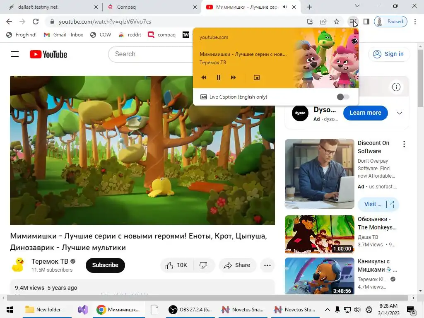Viewport: 424px width, 318px height.
Task: Click the Visit button on software ad
Action: pyautogui.click(x=378, y=204)
